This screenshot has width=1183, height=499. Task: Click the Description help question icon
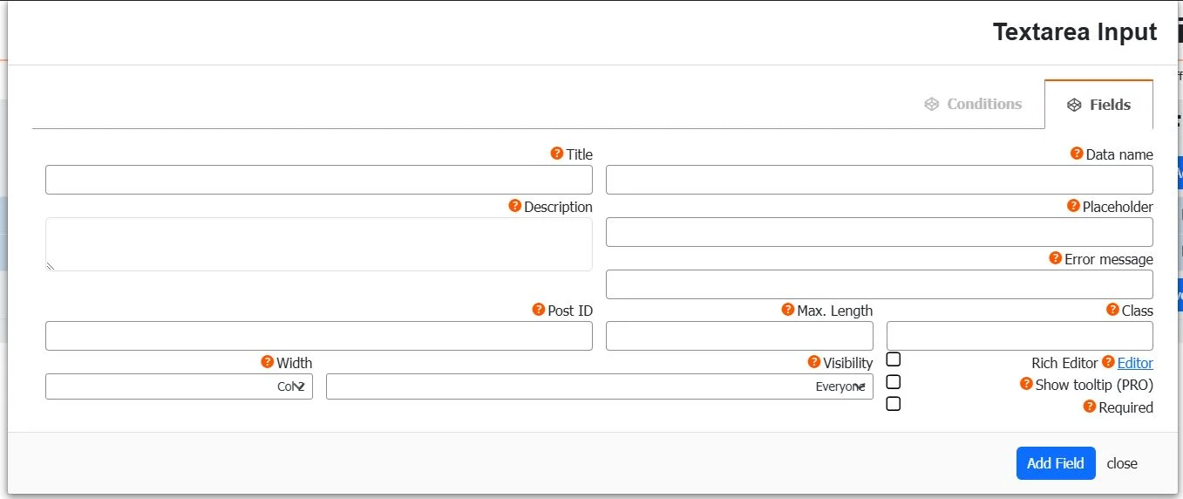click(514, 206)
